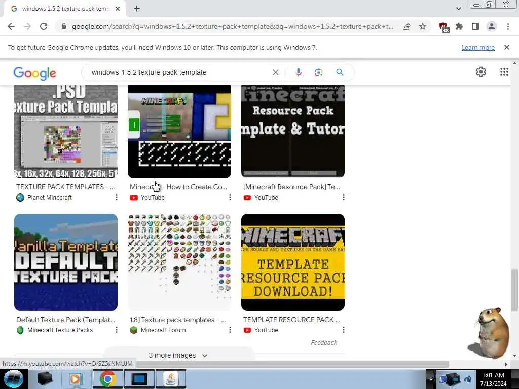
Task: Open options for [Minecraft Resource Pack] result
Action: coord(344,197)
